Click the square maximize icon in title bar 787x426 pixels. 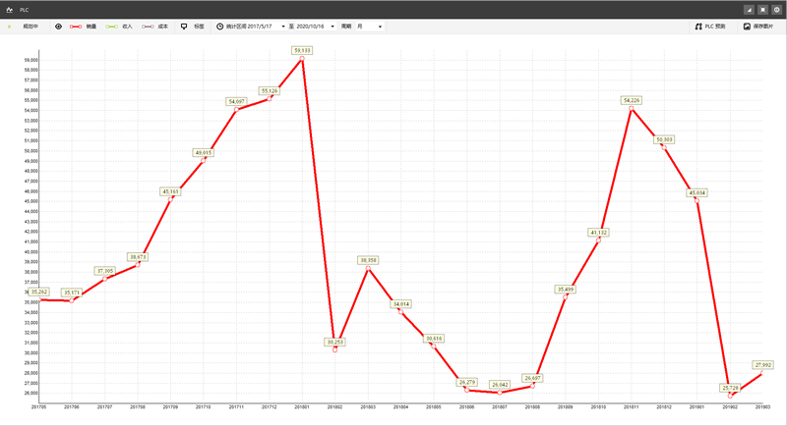(x=762, y=9)
